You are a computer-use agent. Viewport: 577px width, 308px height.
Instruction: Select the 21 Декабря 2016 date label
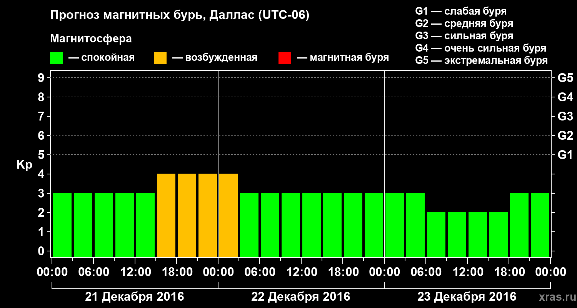click(135, 297)
